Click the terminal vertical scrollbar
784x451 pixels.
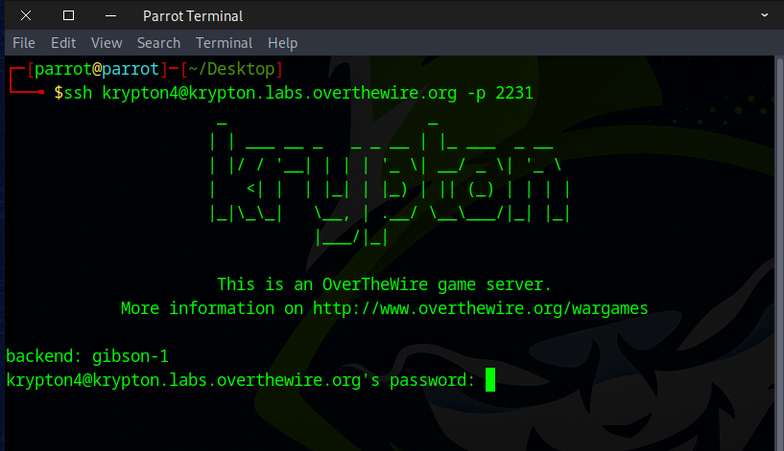click(x=779, y=253)
